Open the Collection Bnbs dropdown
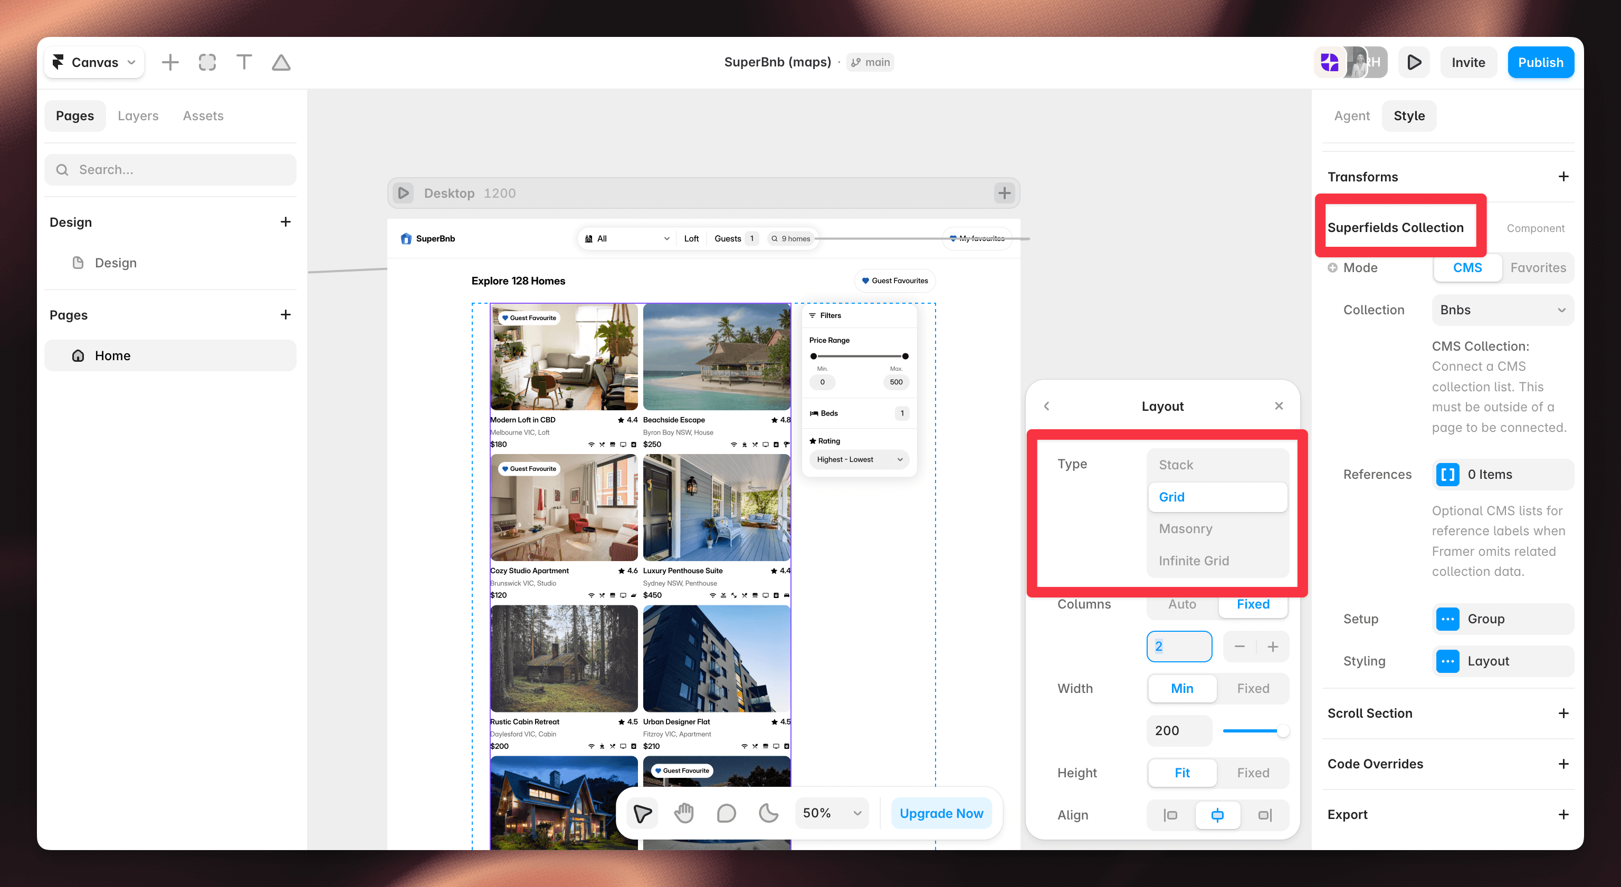This screenshot has height=887, width=1621. pos(1503,310)
